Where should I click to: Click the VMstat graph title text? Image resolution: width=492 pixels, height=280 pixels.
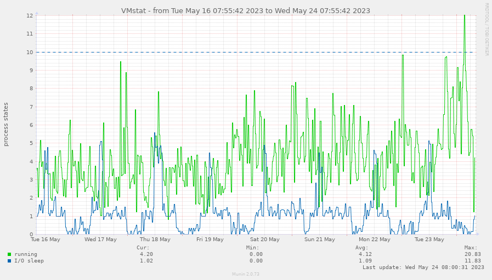pos(246,10)
